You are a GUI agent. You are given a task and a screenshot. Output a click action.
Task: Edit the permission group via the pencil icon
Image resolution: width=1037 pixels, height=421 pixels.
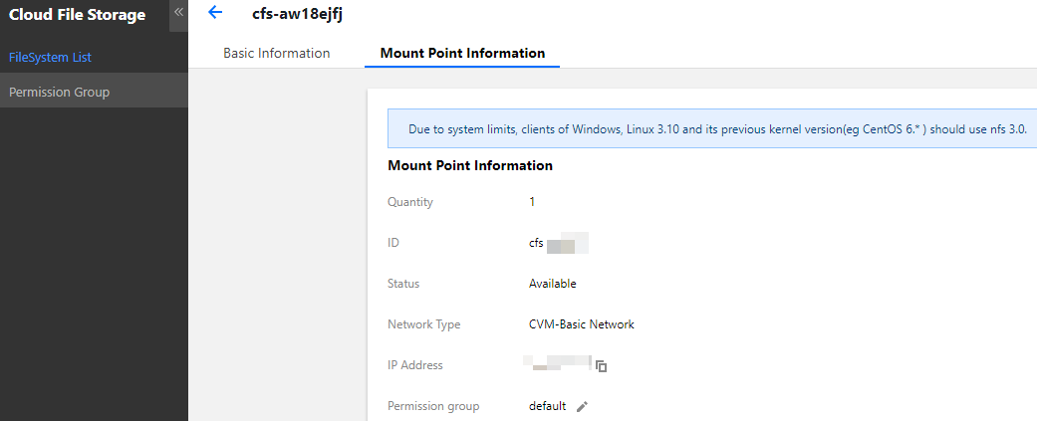(583, 406)
